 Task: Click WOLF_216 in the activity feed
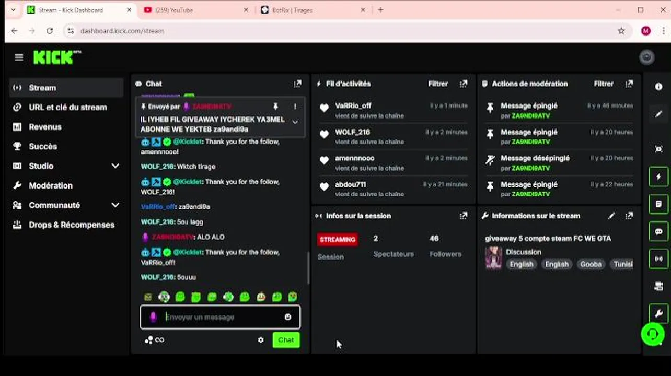353,132
